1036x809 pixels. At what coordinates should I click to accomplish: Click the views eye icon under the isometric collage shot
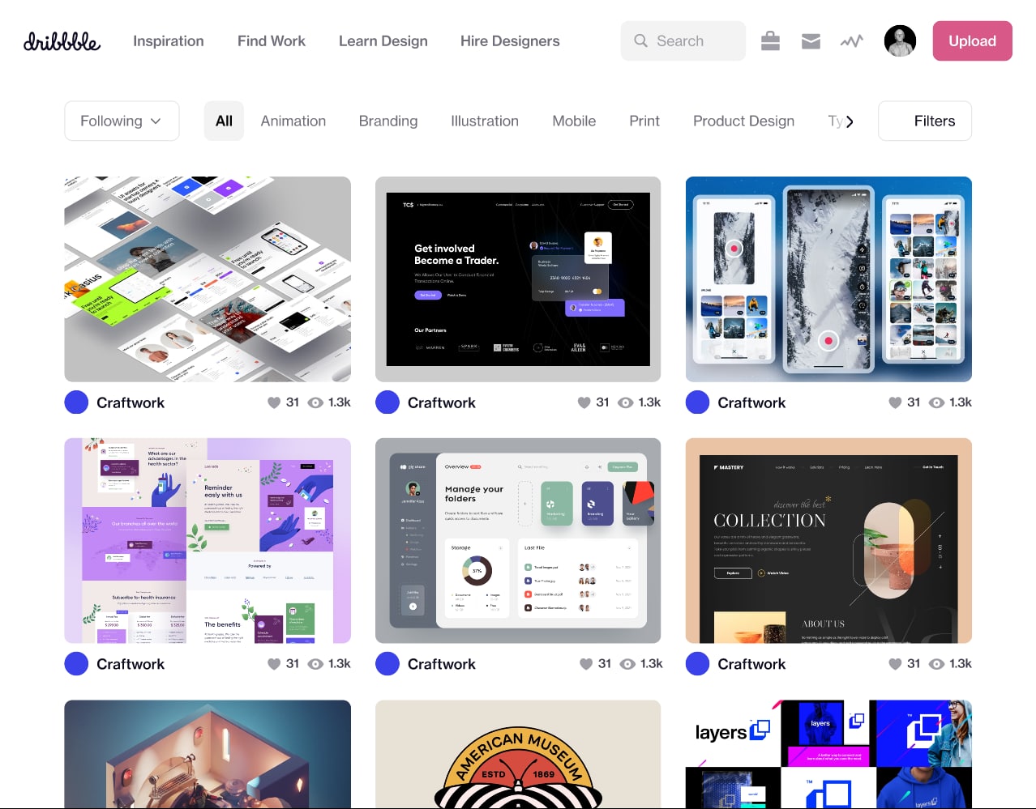tap(315, 402)
